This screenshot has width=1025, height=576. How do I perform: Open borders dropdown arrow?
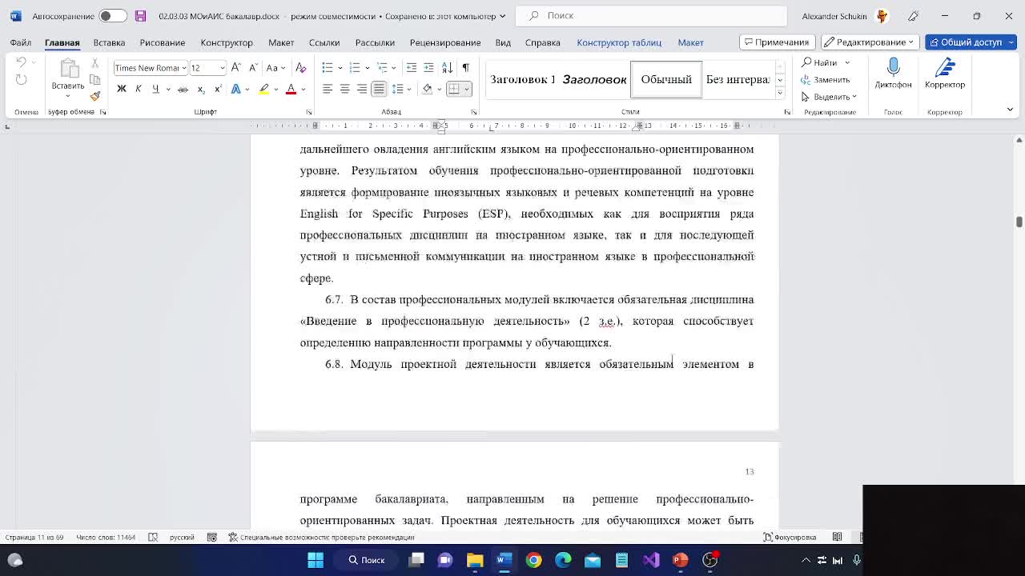point(468,89)
